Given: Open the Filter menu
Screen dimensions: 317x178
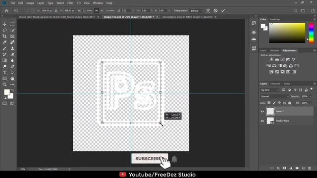Looking at the screenshot, I should pyautogui.click(x=70, y=3).
